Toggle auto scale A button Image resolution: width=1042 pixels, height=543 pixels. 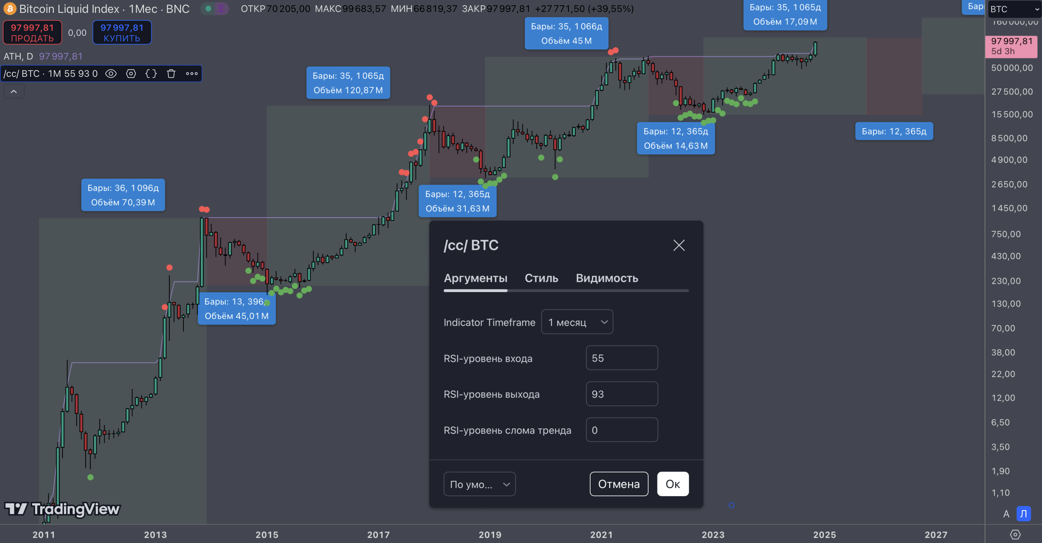[x=1006, y=514]
